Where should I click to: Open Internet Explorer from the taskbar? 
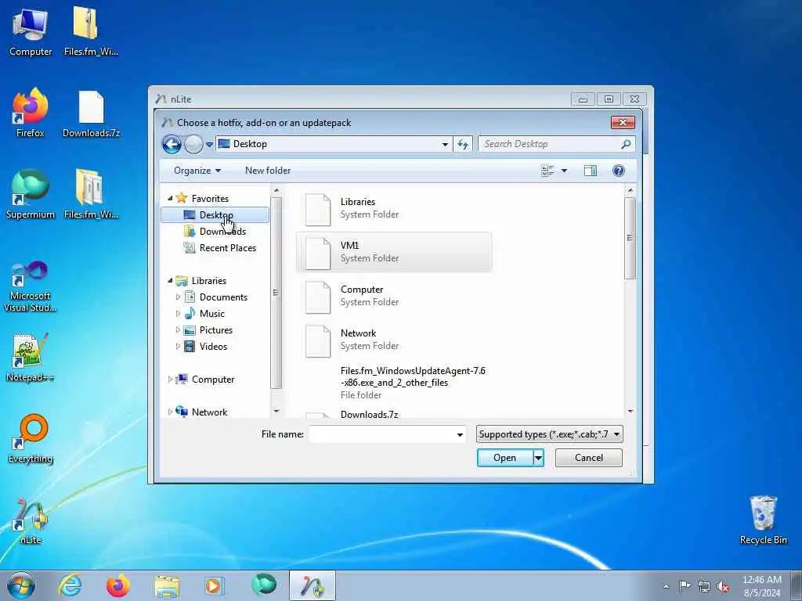click(x=70, y=585)
